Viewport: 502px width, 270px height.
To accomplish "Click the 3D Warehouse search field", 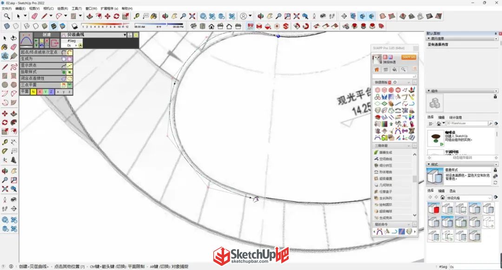I will (x=467, y=123).
